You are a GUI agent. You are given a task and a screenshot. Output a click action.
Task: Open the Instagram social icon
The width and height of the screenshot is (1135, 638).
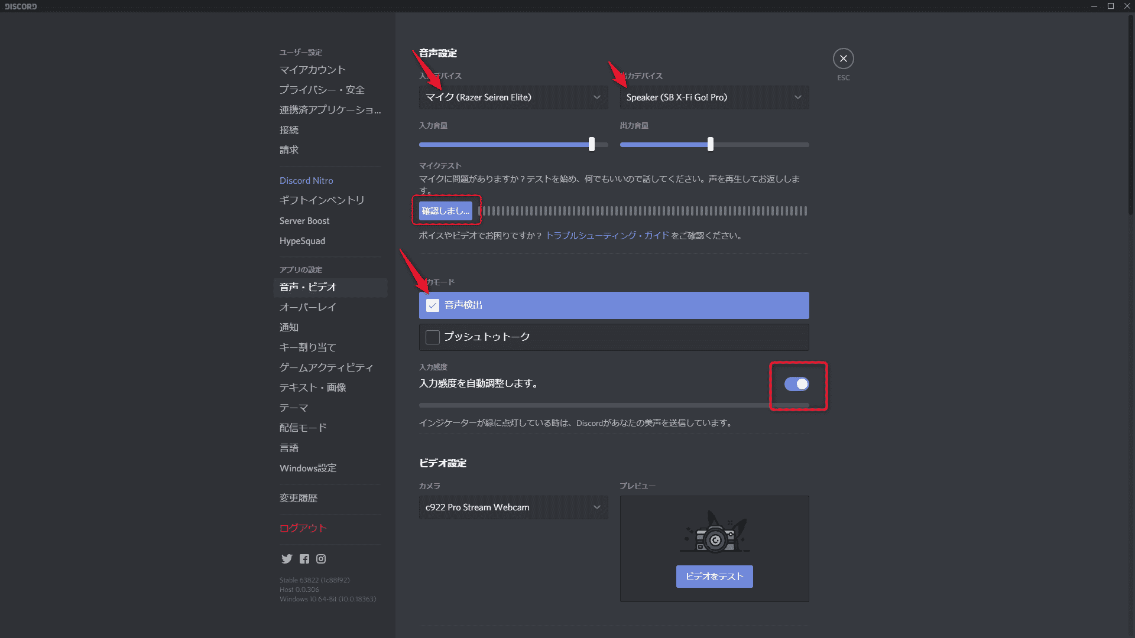pyautogui.click(x=321, y=559)
